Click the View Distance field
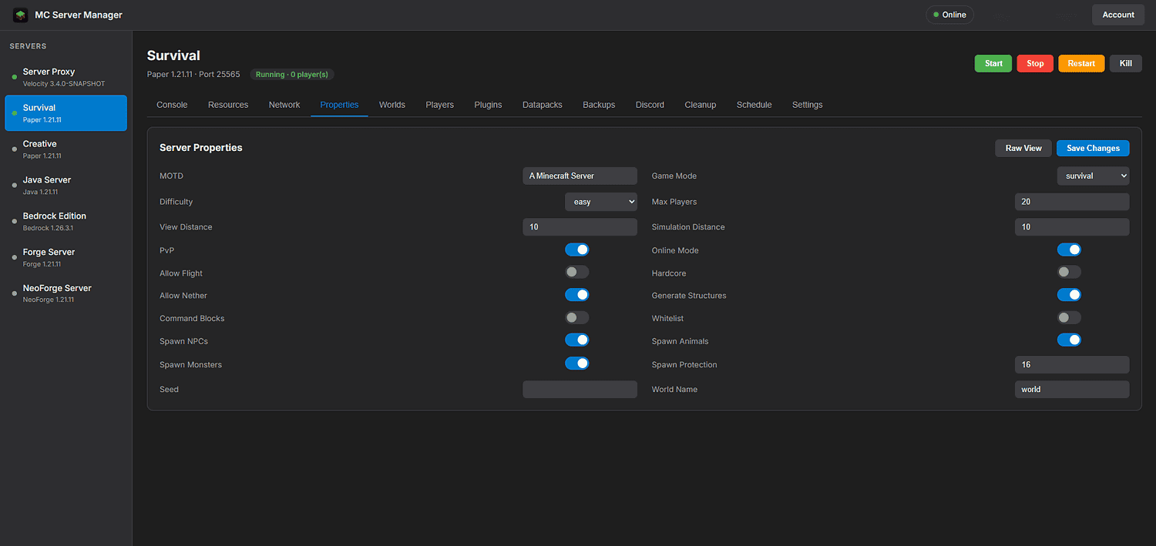 coord(580,227)
